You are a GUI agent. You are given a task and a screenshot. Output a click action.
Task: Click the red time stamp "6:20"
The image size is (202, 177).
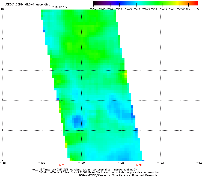139,165
